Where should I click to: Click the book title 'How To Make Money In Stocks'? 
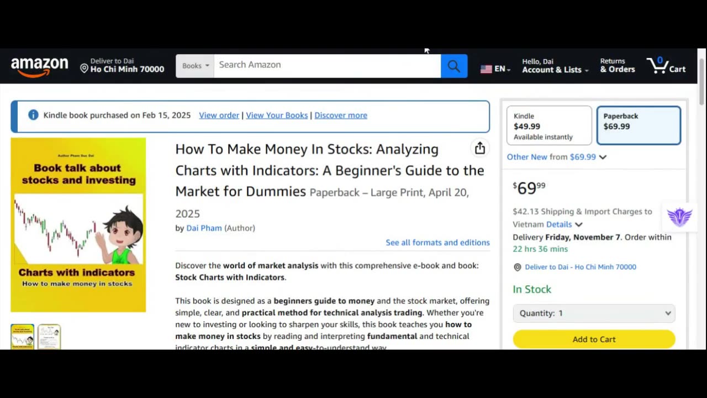[x=330, y=170]
